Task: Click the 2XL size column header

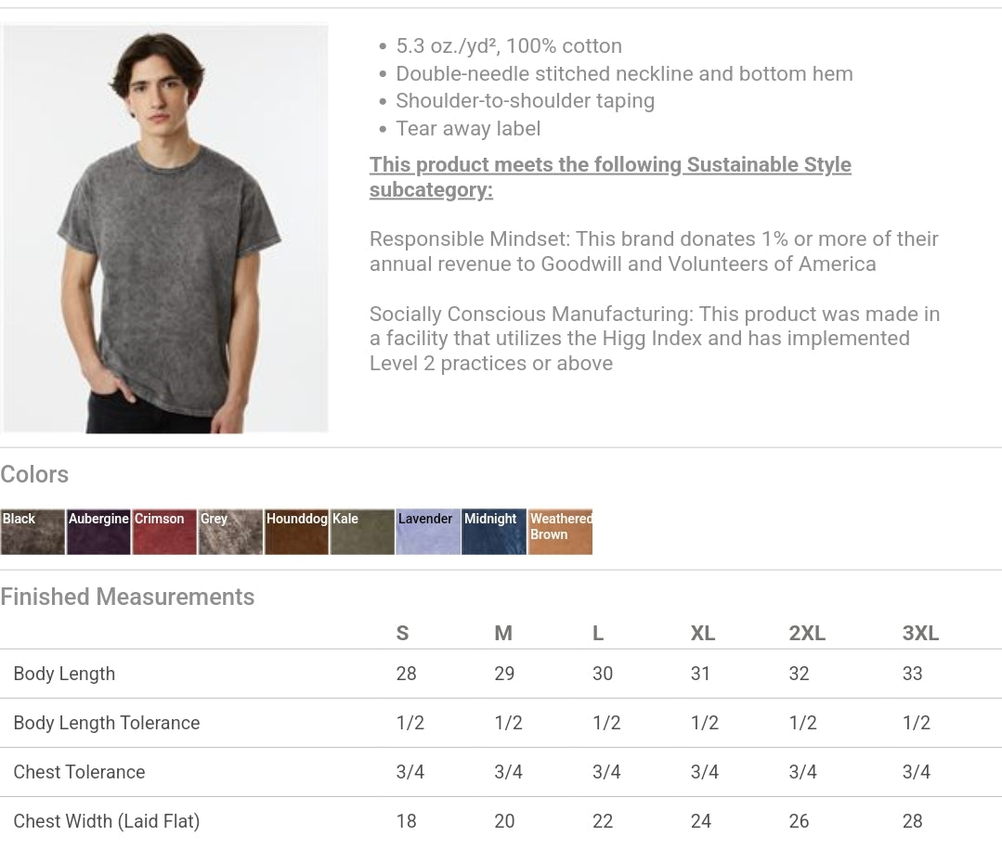Action: coord(807,633)
